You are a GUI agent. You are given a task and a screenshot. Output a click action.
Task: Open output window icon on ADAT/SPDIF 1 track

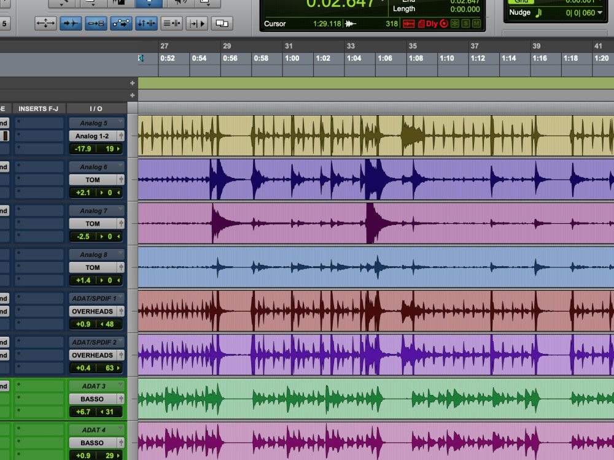click(x=121, y=312)
